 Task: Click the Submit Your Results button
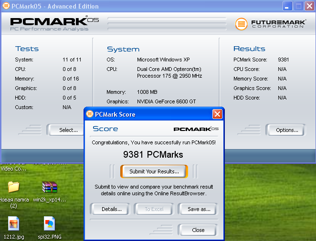point(154,171)
